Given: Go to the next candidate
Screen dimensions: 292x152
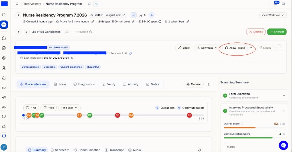Looking at the screenshot, I should tap(27, 32).
